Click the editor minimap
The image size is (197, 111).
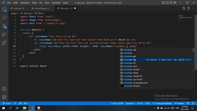pos(186,18)
